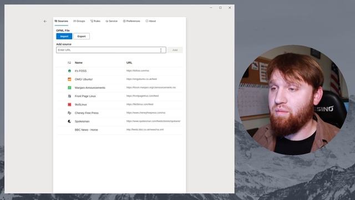Viewport: 355px width, 200px height.
Task: Go back using the arrow icon
Action: pyautogui.click(x=45, y=21)
